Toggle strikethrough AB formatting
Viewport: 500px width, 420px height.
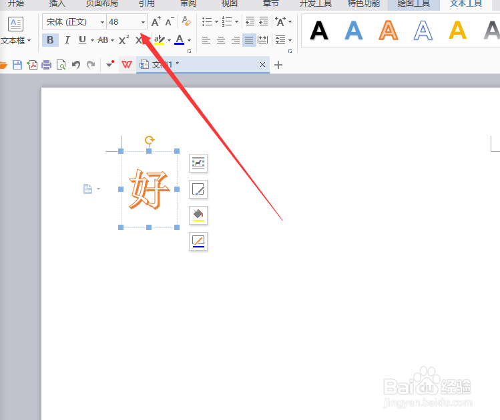point(103,40)
